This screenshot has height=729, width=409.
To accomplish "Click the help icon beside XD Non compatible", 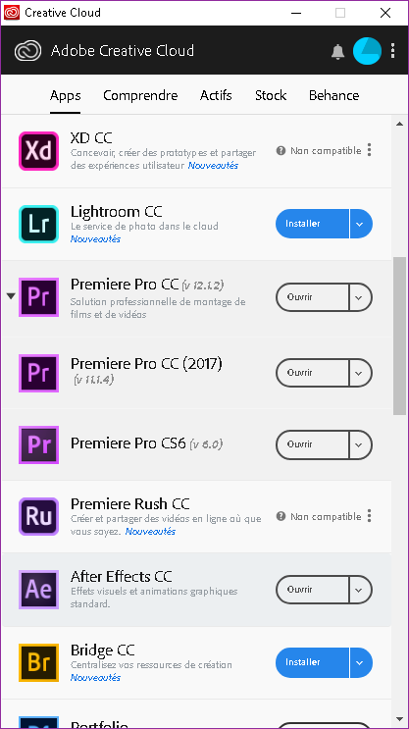I will (281, 151).
